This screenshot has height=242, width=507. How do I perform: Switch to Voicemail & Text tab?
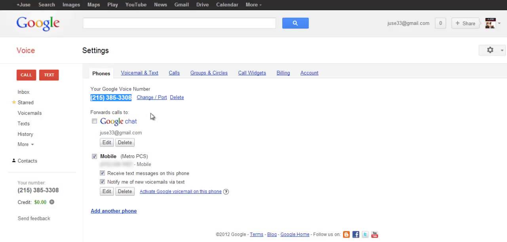139,73
